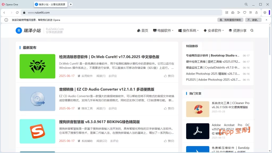Viewport: 272px width, 153px height.
Task: Click the 瑞泽小站 R logo icon
Action: pos(19,30)
